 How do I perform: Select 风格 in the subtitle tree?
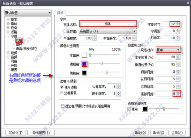point(19,40)
